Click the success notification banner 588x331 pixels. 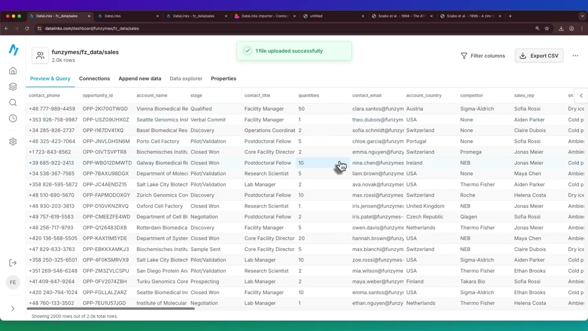point(294,51)
